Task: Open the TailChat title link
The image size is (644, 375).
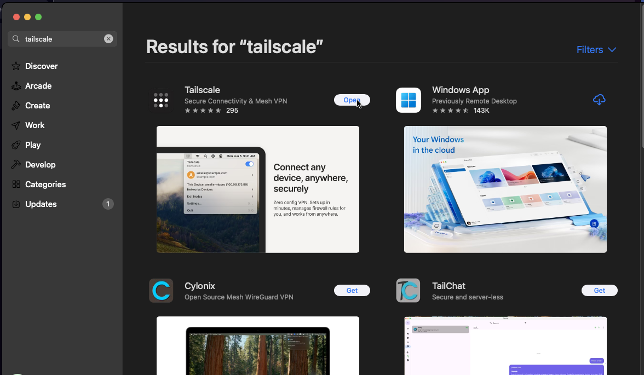Action: [449, 286]
